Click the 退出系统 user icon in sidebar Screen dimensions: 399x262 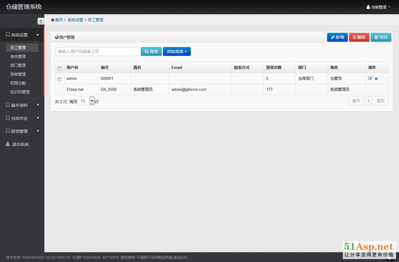click(8, 144)
